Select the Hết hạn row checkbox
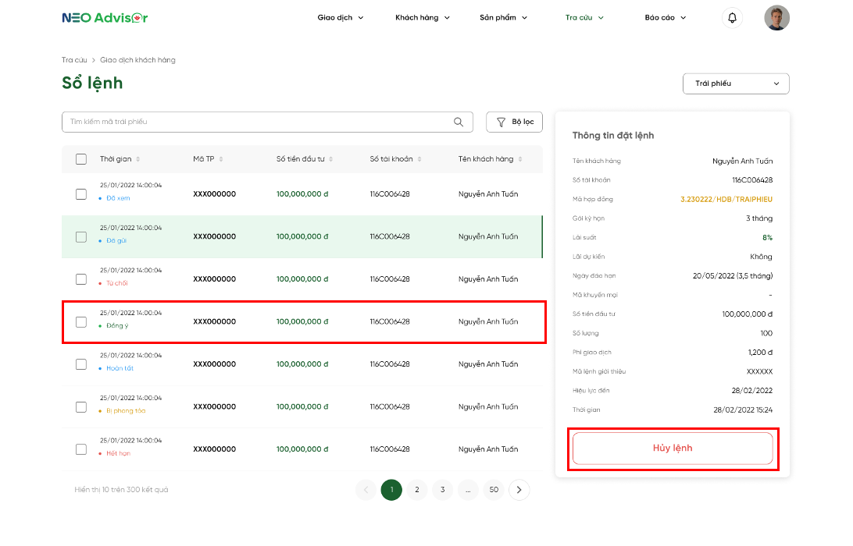Image resolution: width=853 pixels, height=546 pixels. pyautogui.click(x=81, y=449)
